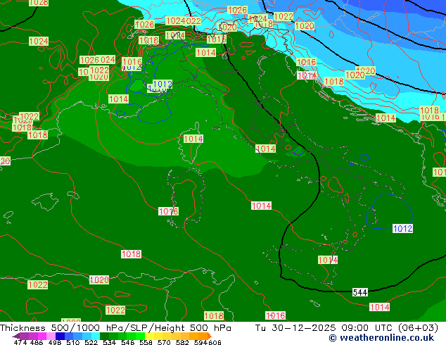This screenshot has height=345, width=446.
Task: Pick the dark navy blue legend swatch
Action: tap(60, 336)
